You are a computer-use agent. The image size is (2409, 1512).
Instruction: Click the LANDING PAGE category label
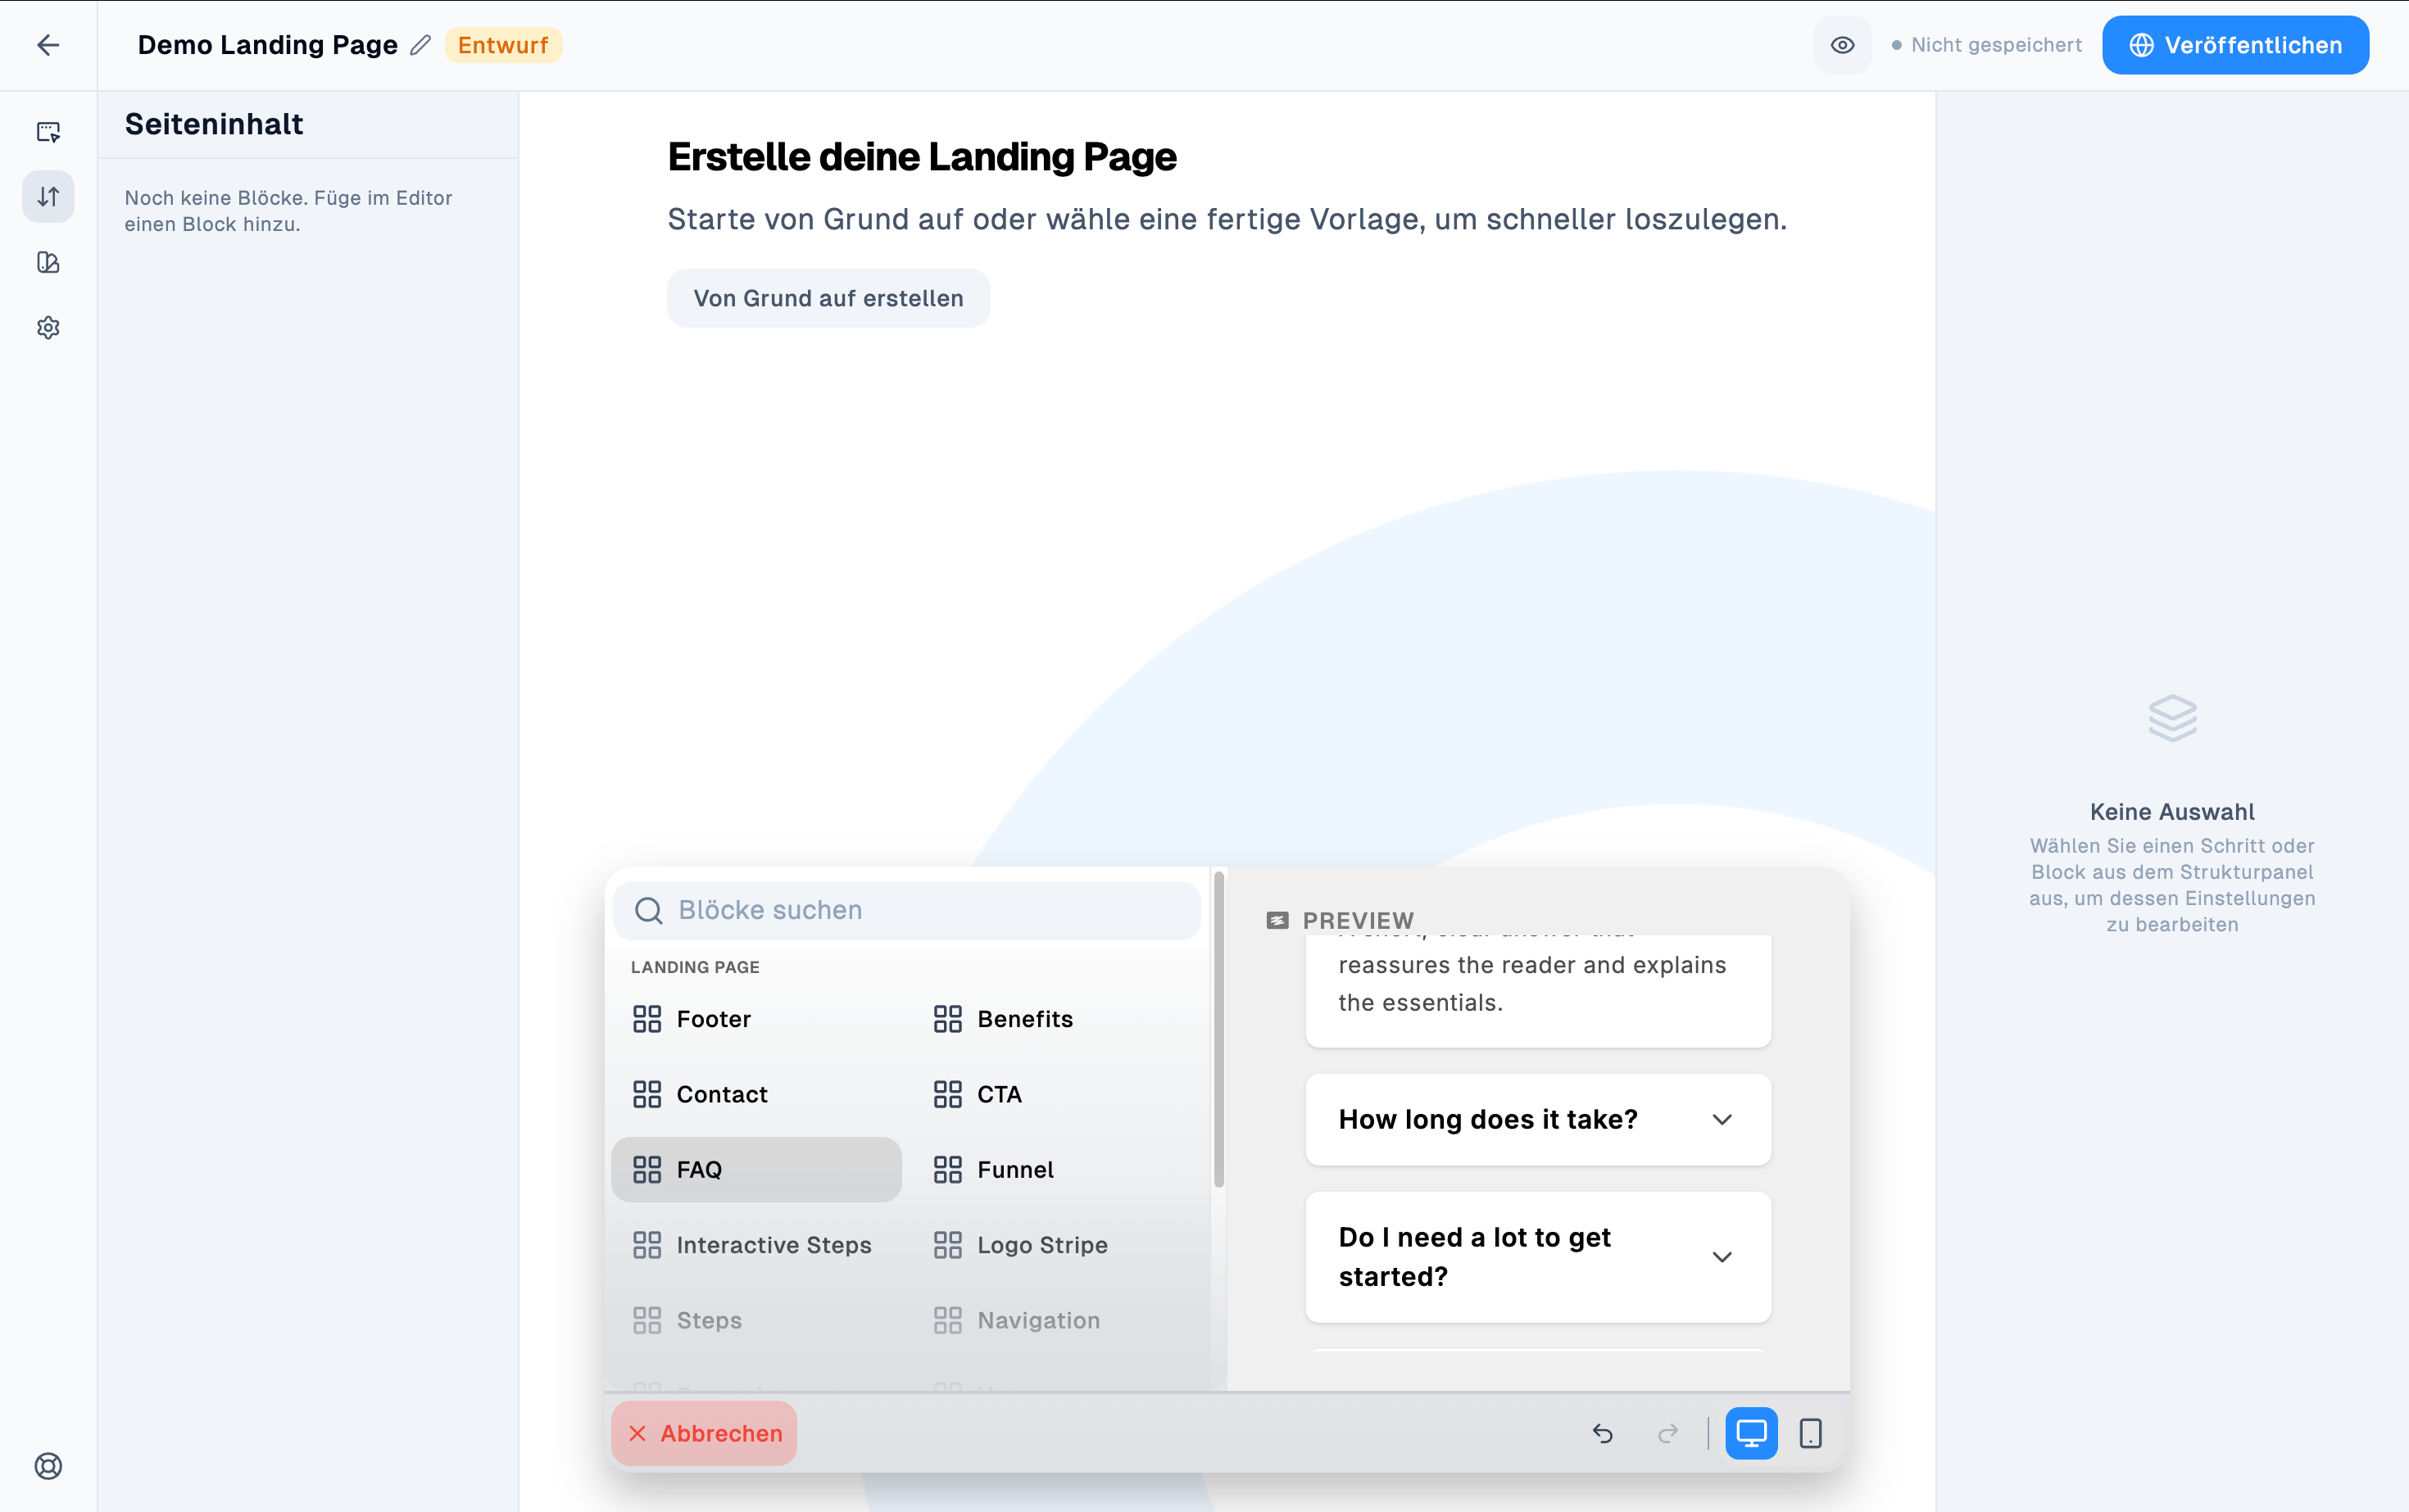pyautogui.click(x=696, y=967)
